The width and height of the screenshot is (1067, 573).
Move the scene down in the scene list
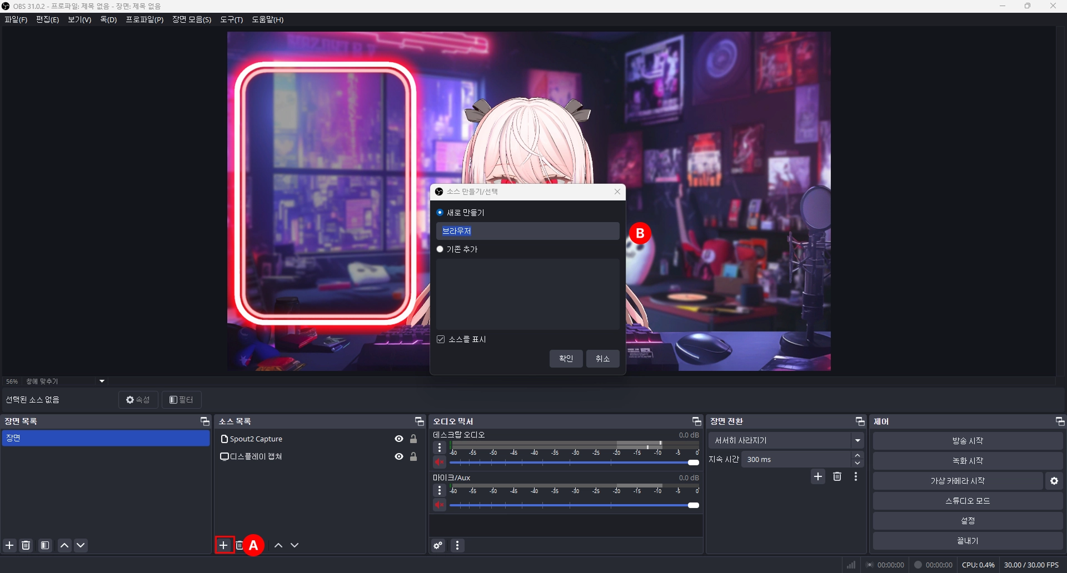pos(81,545)
